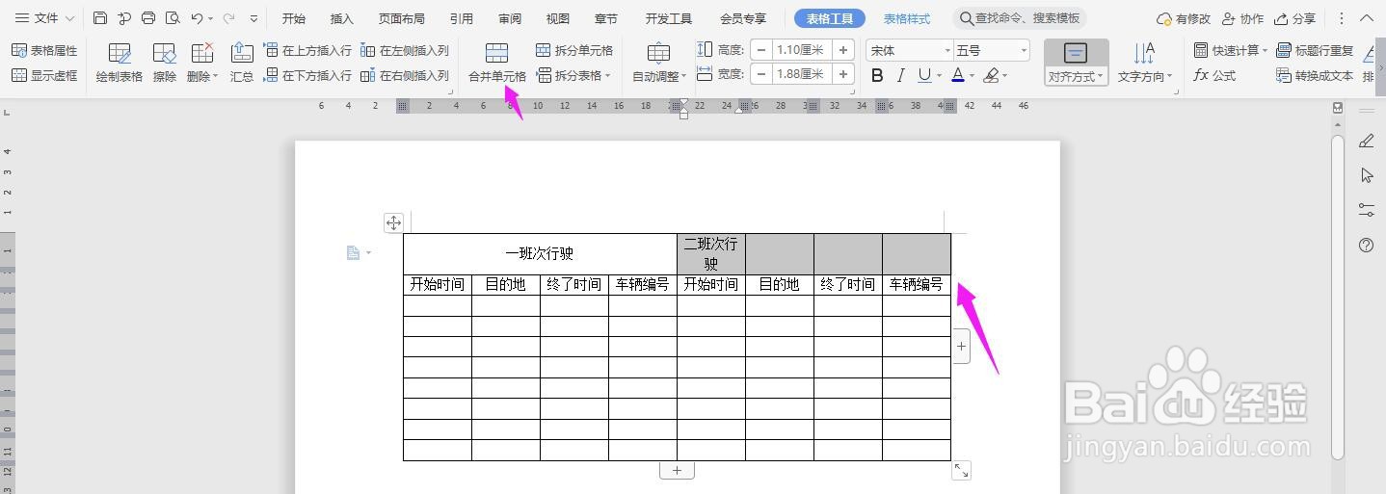Click the 有修改 cloud status button
Viewport: 1386px width, 494px height.
[x=1184, y=18]
